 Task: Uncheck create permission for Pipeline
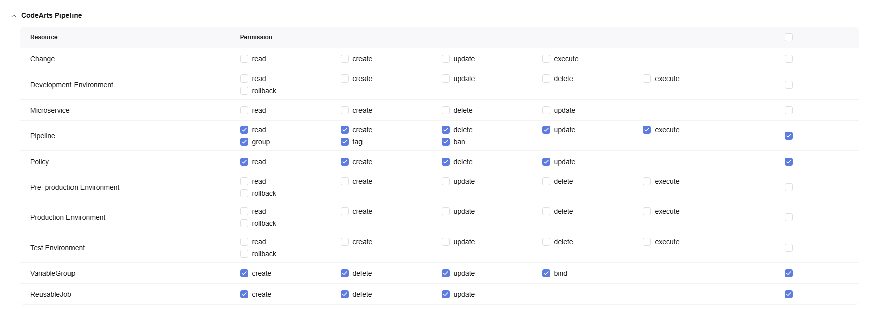tap(345, 130)
